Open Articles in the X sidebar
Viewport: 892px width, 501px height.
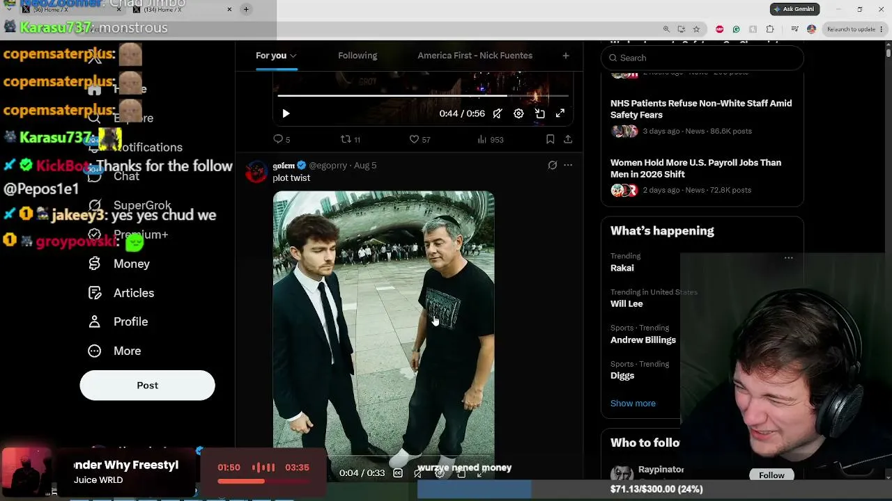(122, 293)
